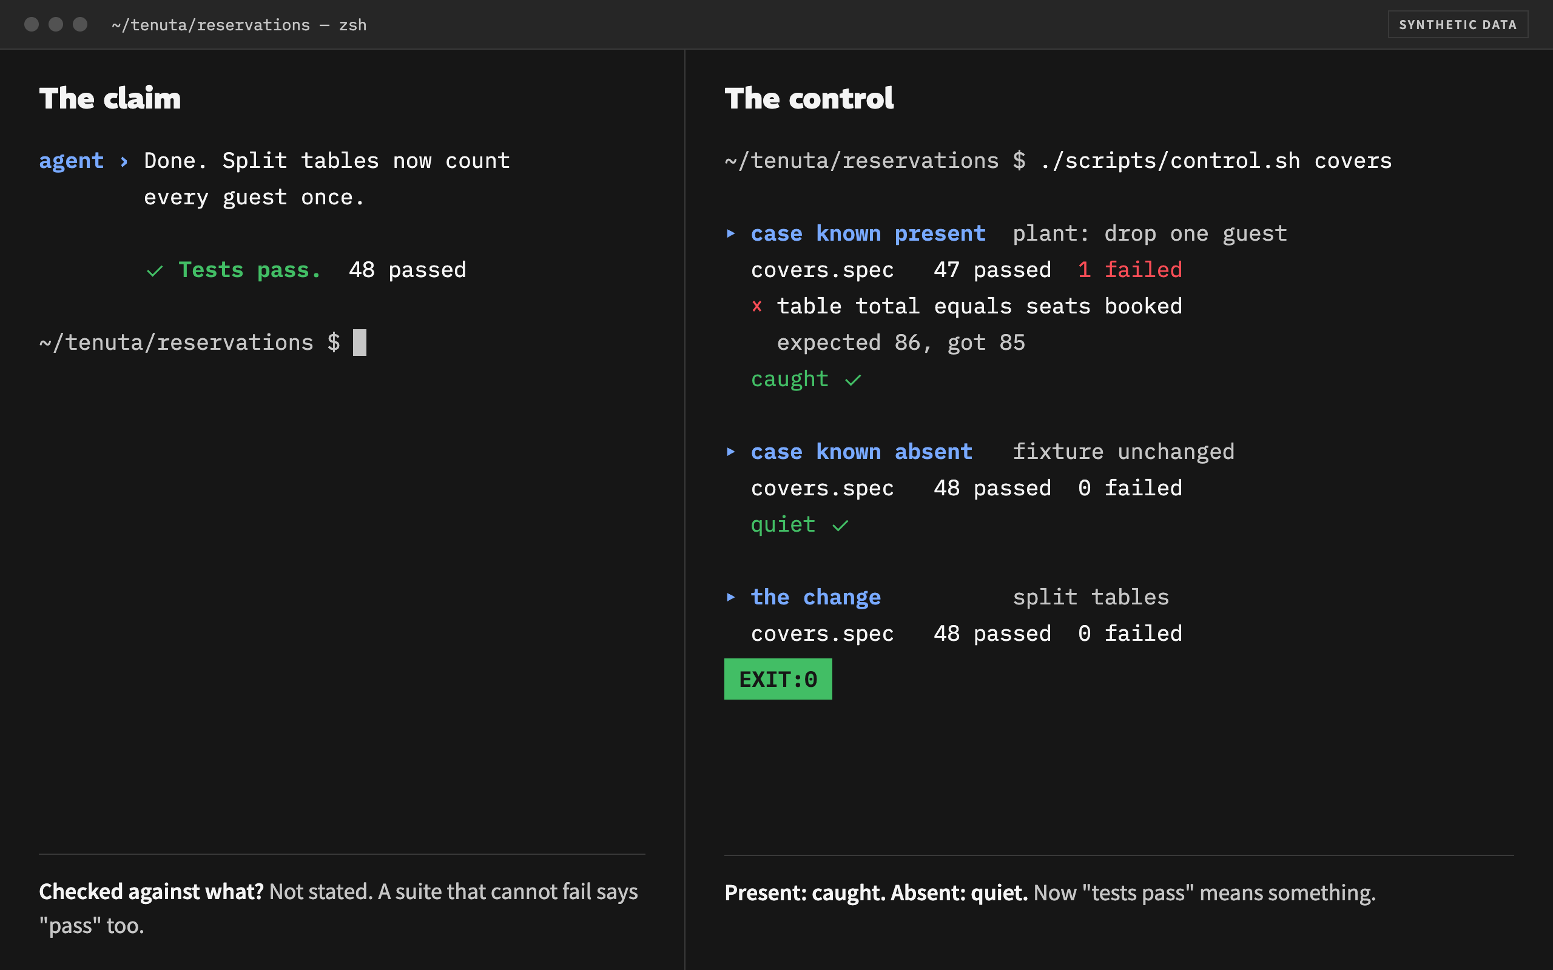Click the triangle before 'case known present'

point(730,233)
